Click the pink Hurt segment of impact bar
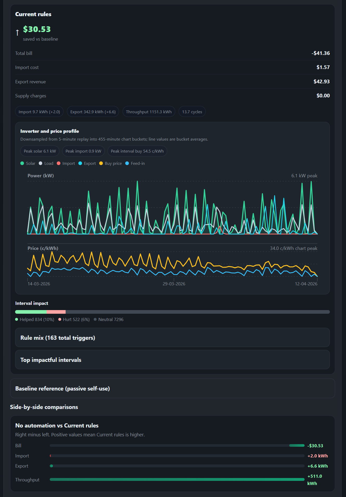The image size is (346, 497). point(56,312)
